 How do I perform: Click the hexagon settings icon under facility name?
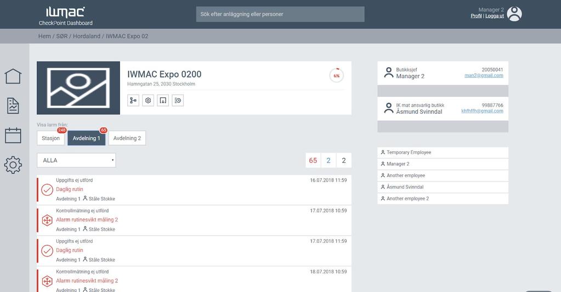point(148,101)
